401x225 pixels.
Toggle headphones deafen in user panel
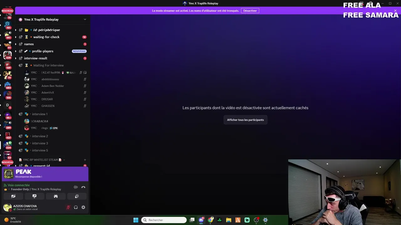point(76,207)
